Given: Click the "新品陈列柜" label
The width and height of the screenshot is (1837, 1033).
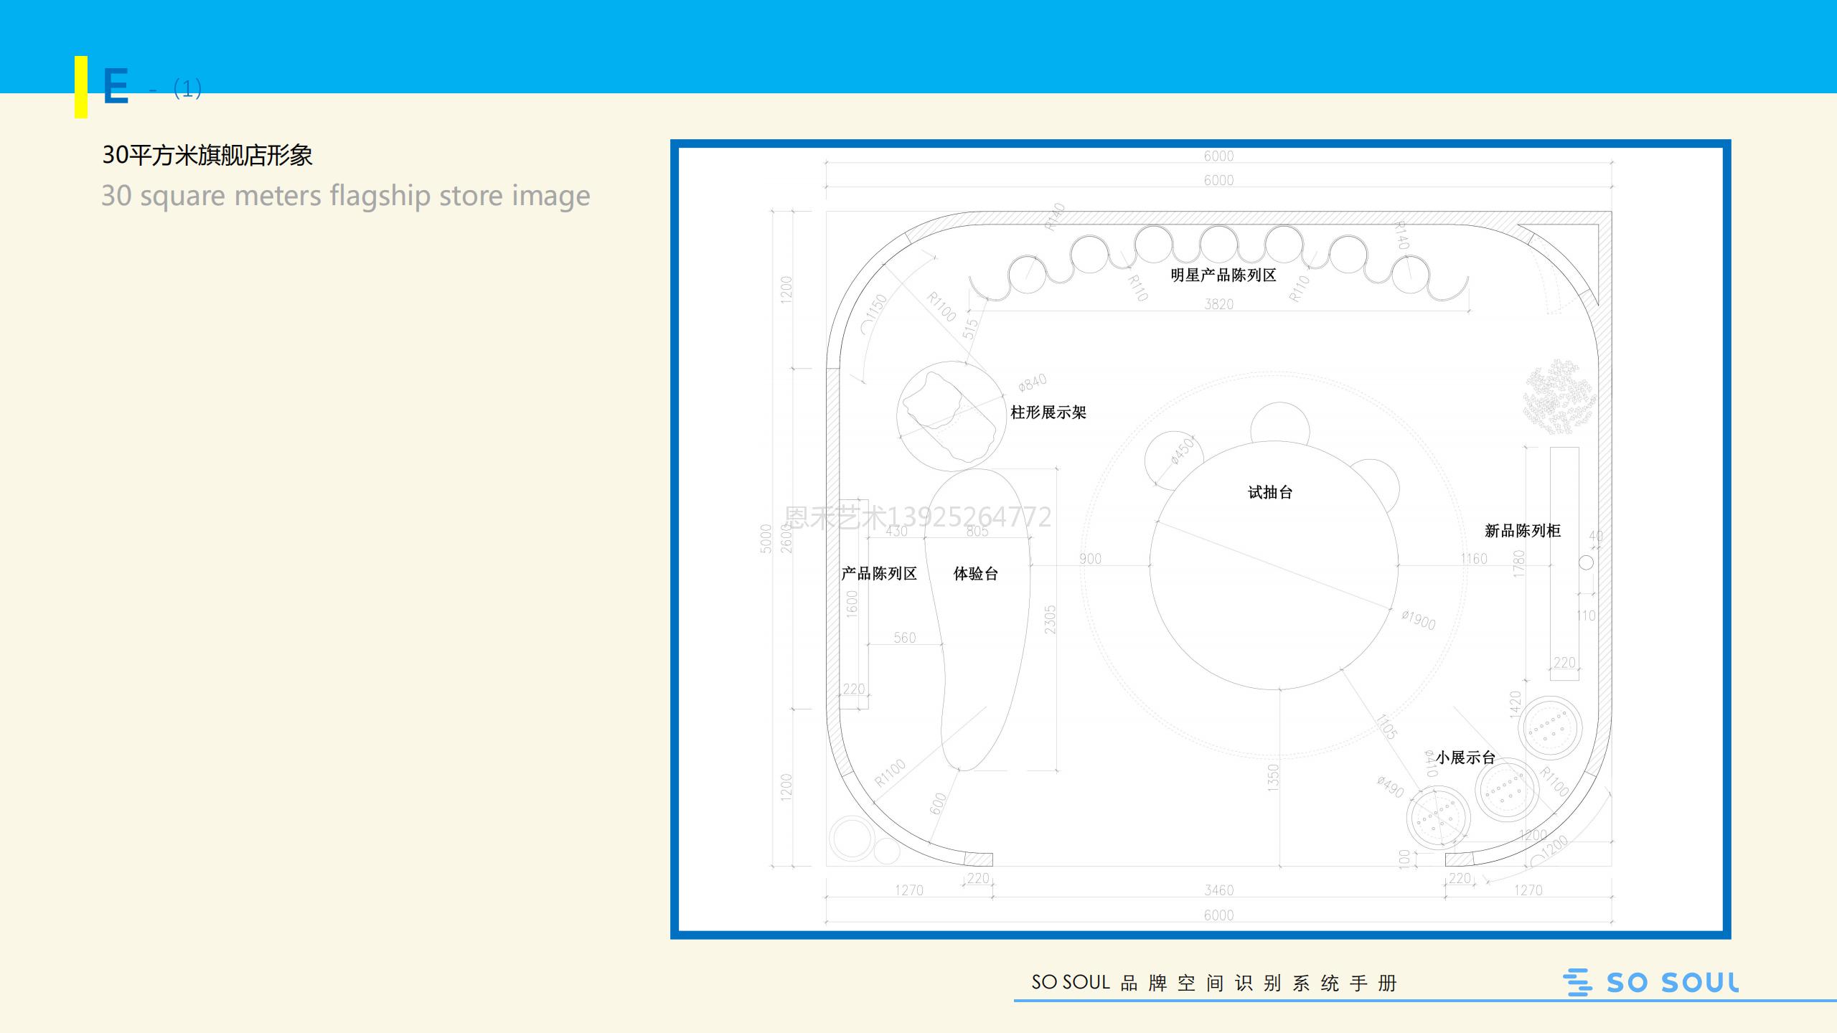Looking at the screenshot, I should [1522, 531].
